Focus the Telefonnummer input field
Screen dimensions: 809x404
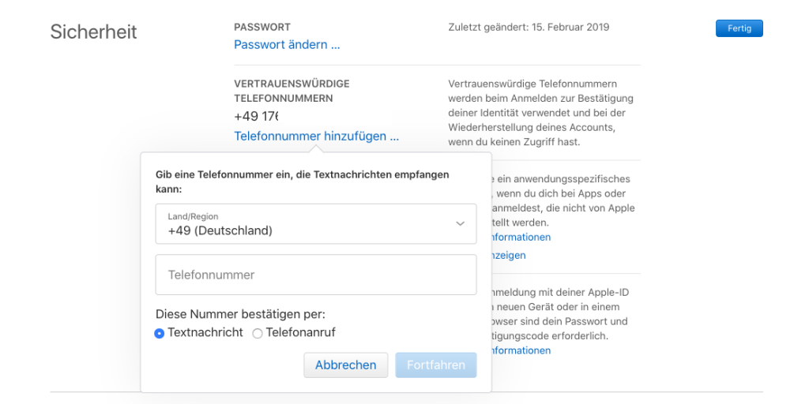coord(316,275)
